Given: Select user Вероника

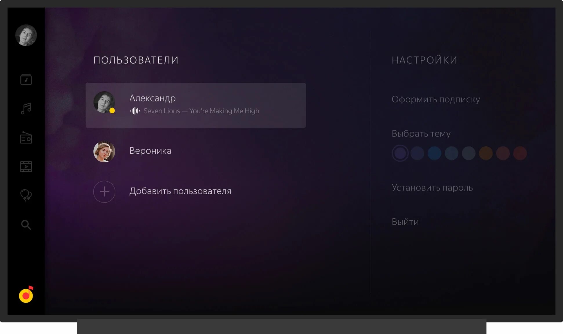Looking at the screenshot, I should pyautogui.click(x=150, y=151).
